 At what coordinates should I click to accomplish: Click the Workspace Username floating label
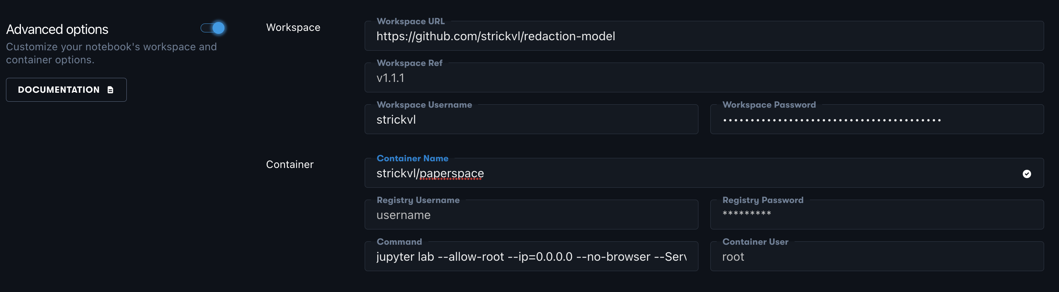(424, 105)
